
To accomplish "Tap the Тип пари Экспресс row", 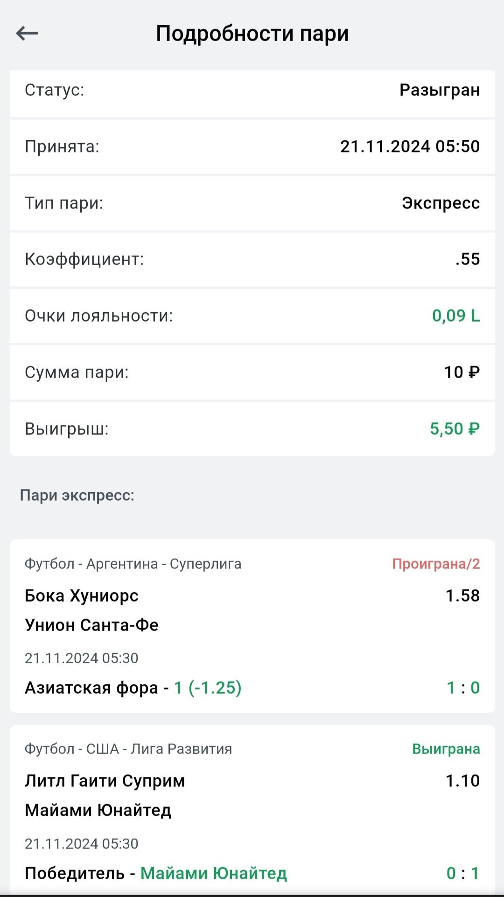I will (x=252, y=203).
